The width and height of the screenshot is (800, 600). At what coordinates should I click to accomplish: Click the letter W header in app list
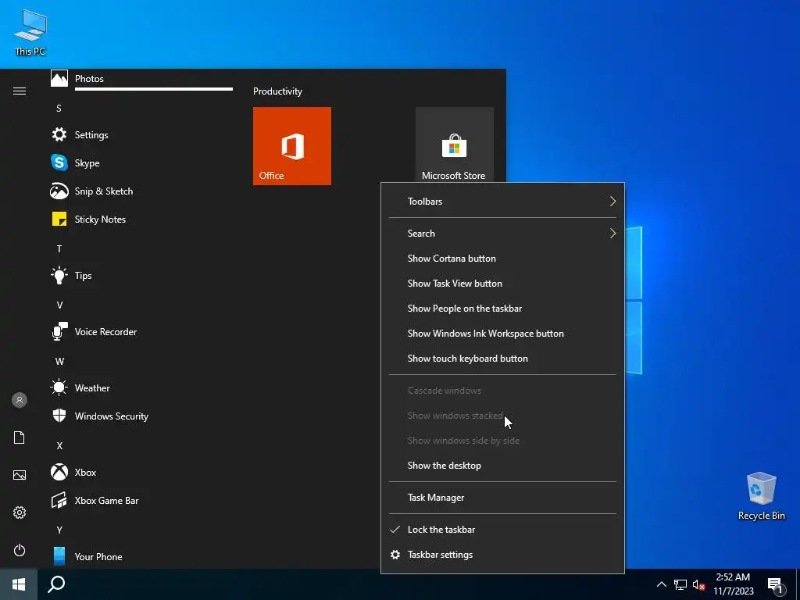coord(59,361)
